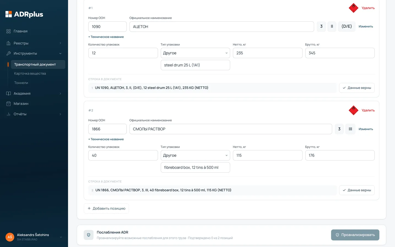
Task: Click the ADRplus logo
Action: pos(24,14)
